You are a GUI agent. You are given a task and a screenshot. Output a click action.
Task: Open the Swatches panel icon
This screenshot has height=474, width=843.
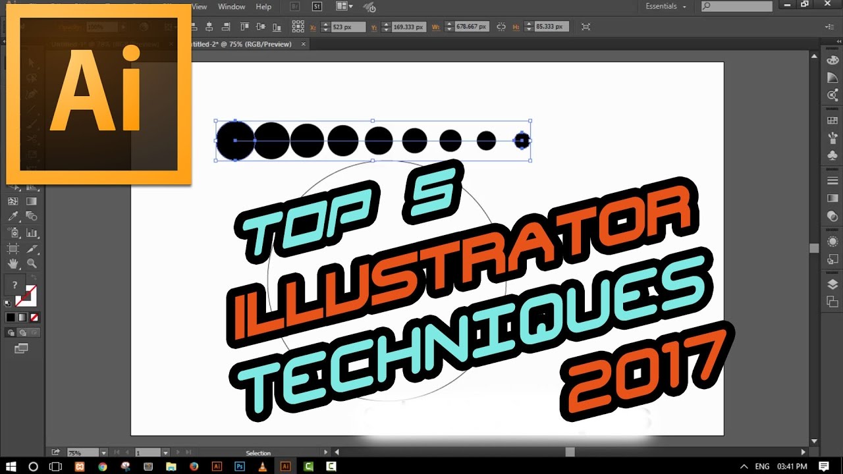point(832,120)
